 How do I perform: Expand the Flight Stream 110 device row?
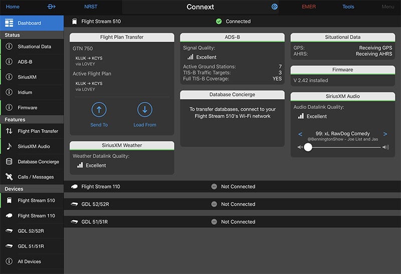click(232, 186)
